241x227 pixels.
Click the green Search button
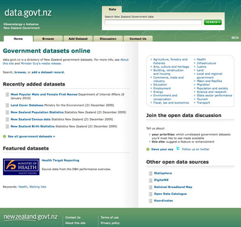coord(213,22)
